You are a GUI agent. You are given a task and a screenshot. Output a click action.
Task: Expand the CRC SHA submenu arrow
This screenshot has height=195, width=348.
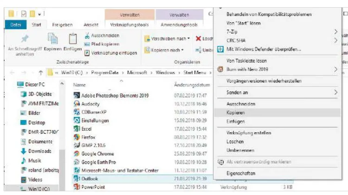(335, 40)
